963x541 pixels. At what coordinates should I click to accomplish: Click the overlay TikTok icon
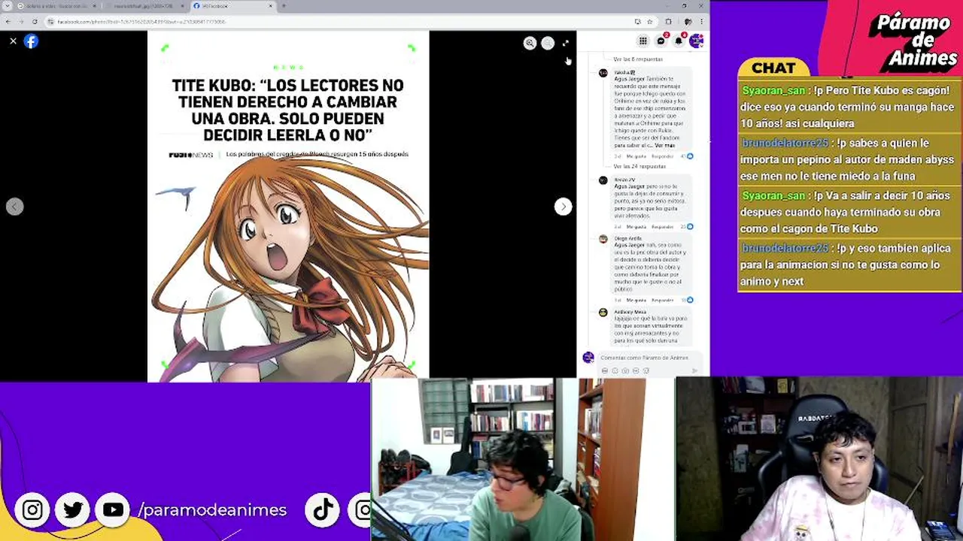[324, 510]
